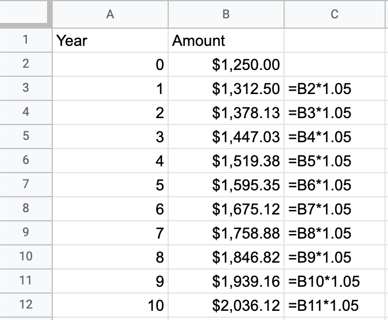Select row 11 header
The width and height of the screenshot is (388, 320).
coord(26,281)
